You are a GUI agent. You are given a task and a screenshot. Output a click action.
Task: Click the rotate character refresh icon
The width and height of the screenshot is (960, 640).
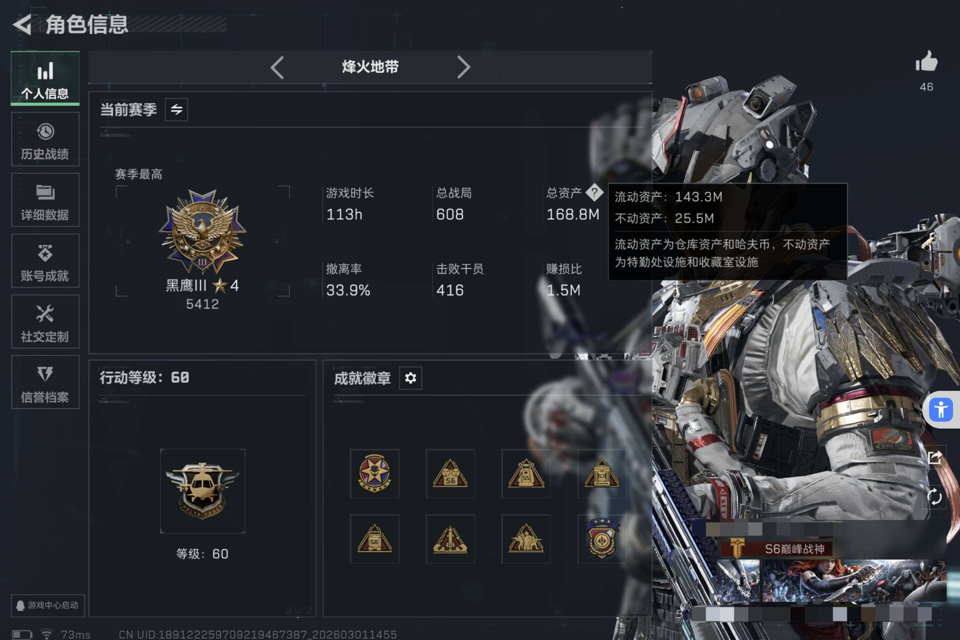(x=934, y=497)
